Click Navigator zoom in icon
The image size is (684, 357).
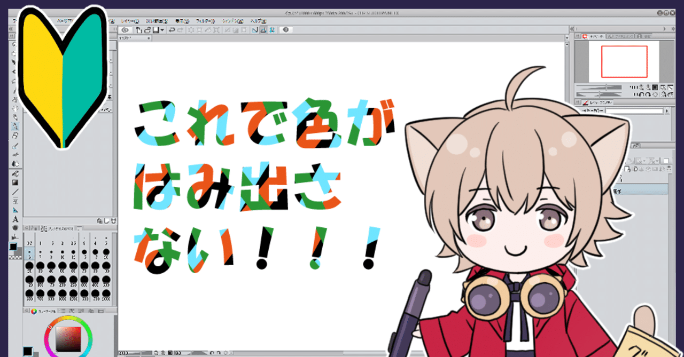(x=648, y=88)
